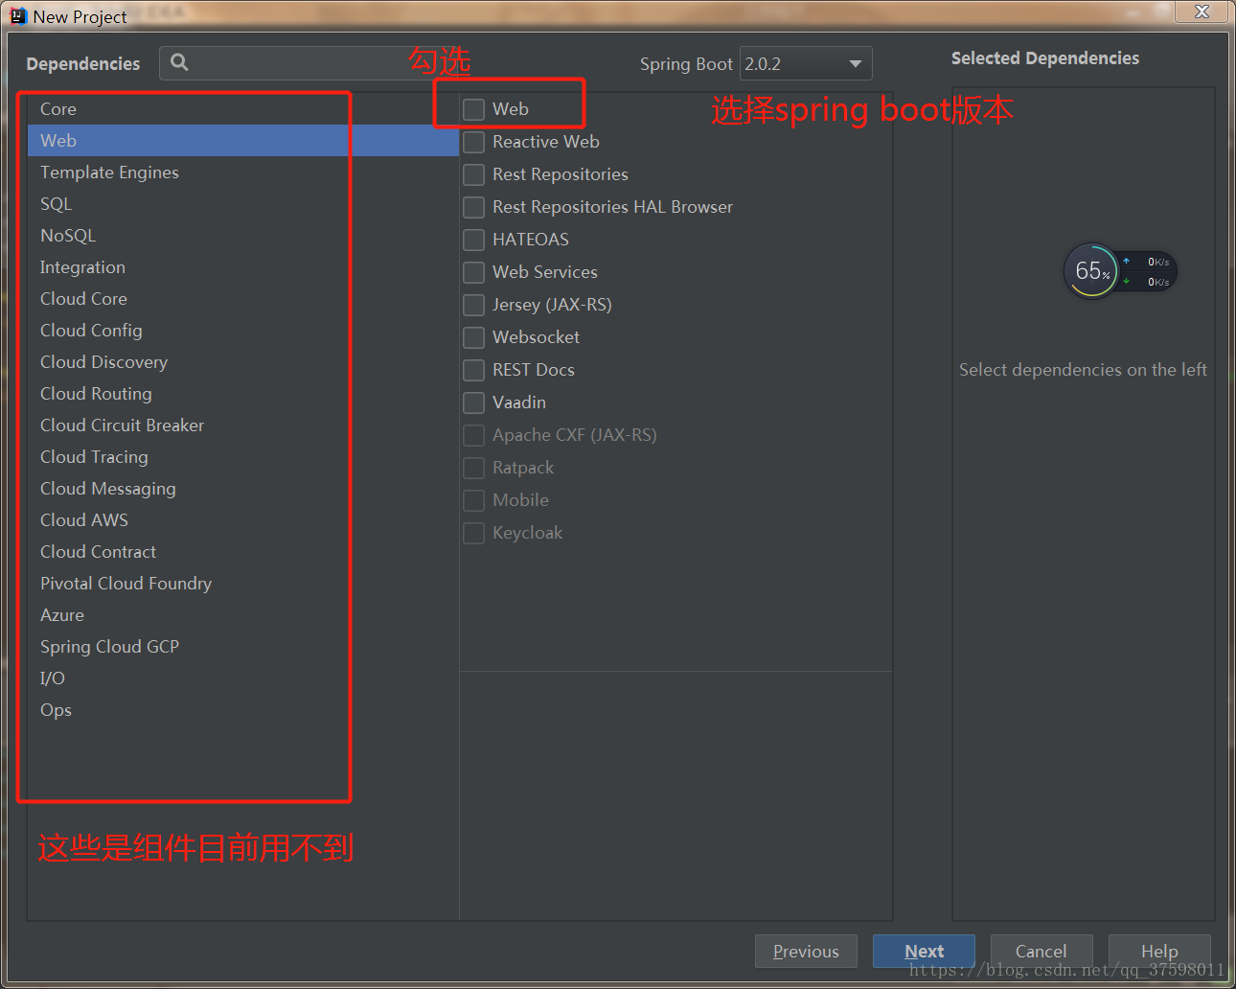
Task: Enable the Reactive Web checkbox
Action: 473,142
